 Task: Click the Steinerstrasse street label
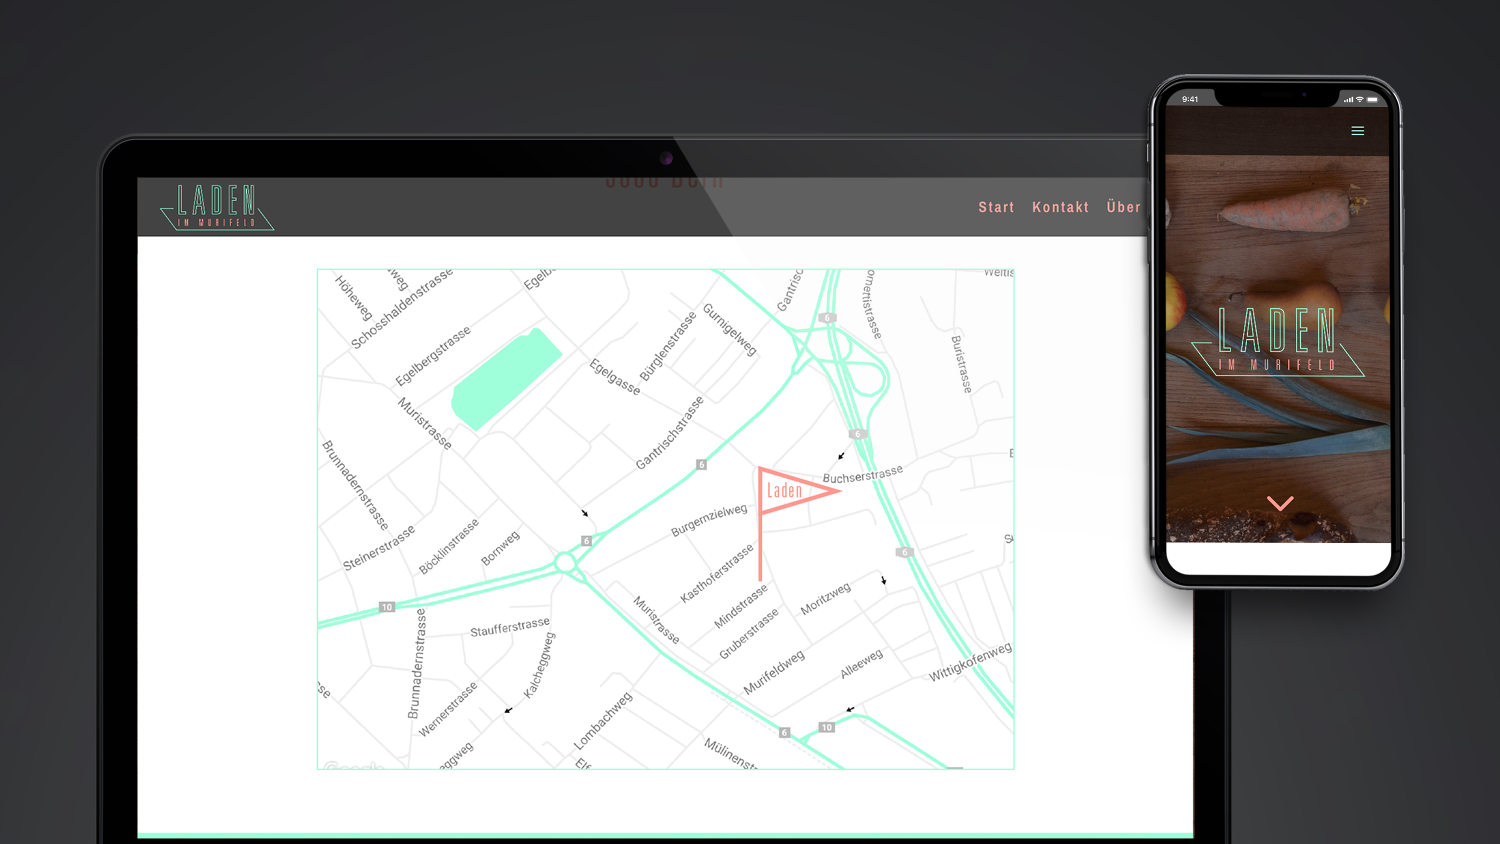(x=378, y=548)
